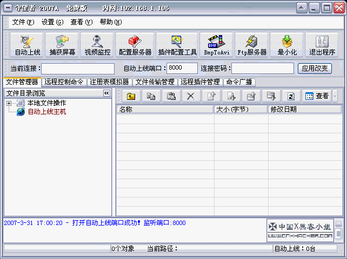Image resolution: width=347 pixels, height=259 pixels.
Task: Select 自动上线主机 in the tree
Action: point(46,112)
